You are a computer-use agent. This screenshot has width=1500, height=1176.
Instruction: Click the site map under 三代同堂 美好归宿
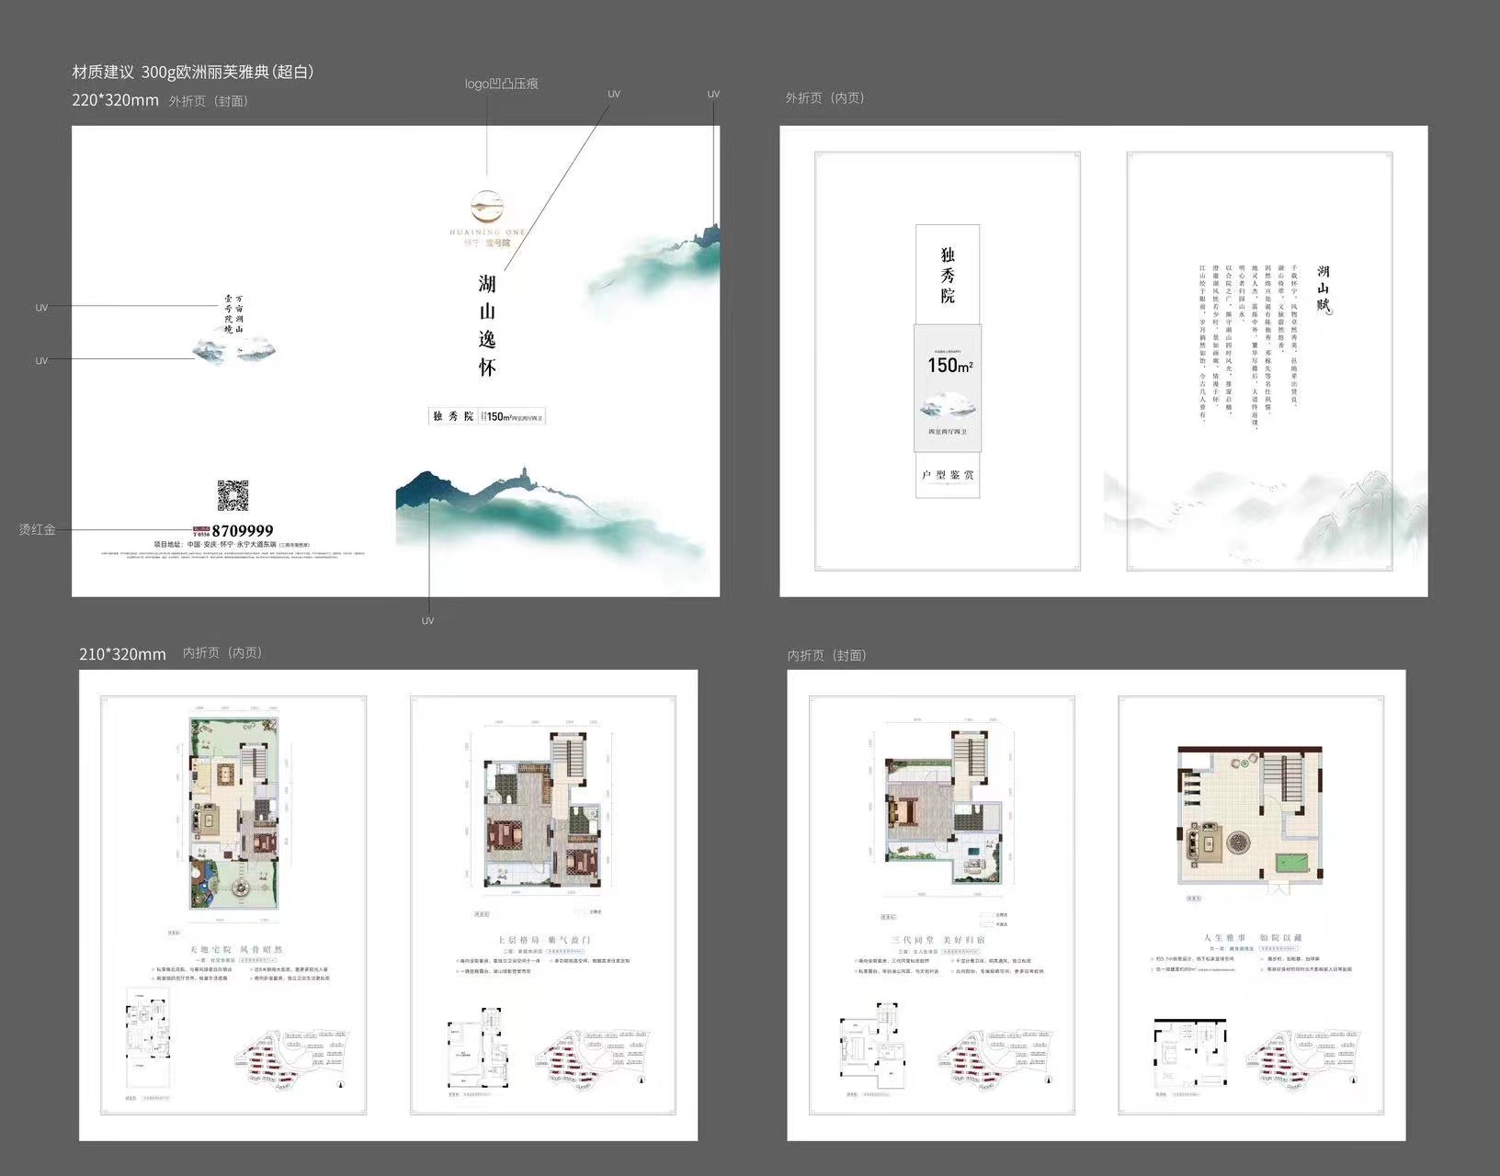click(x=994, y=1059)
